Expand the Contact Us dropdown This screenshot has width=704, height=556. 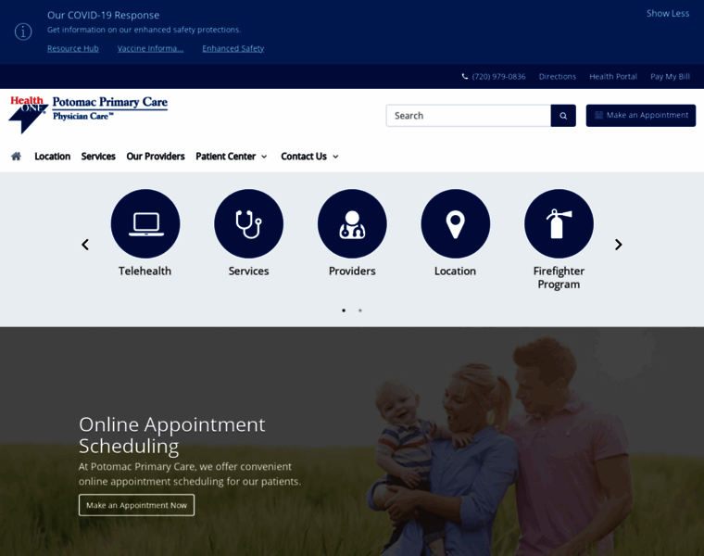point(309,157)
